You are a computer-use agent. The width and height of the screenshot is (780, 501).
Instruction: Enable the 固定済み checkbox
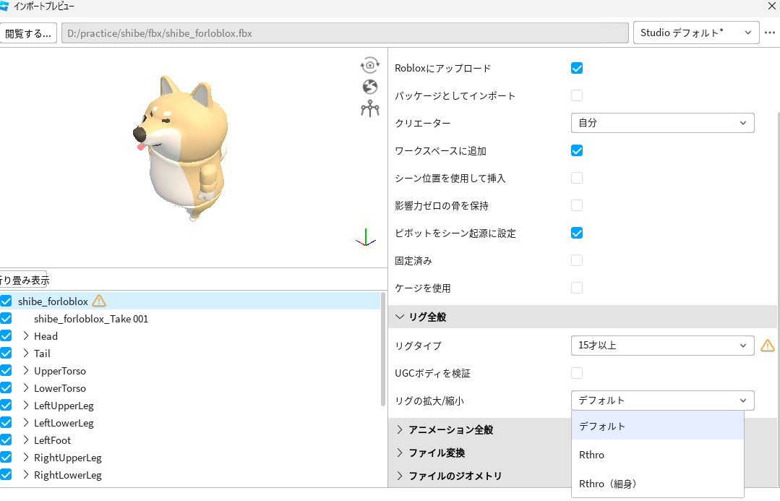[577, 260]
